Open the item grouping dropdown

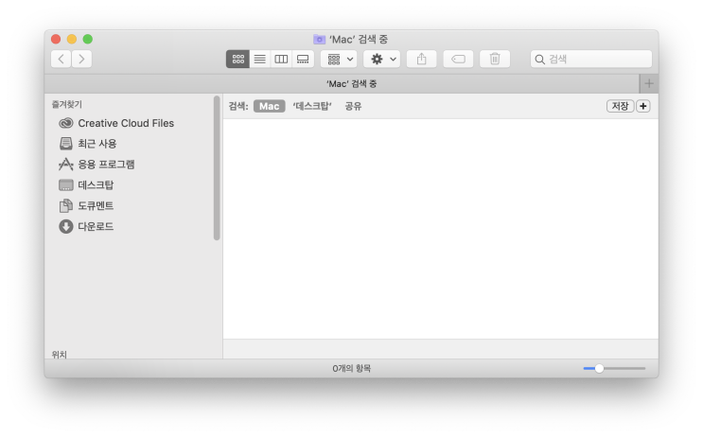click(339, 59)
